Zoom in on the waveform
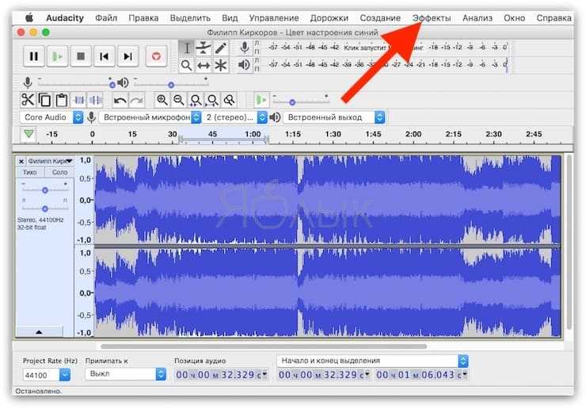 pos(162,100)
